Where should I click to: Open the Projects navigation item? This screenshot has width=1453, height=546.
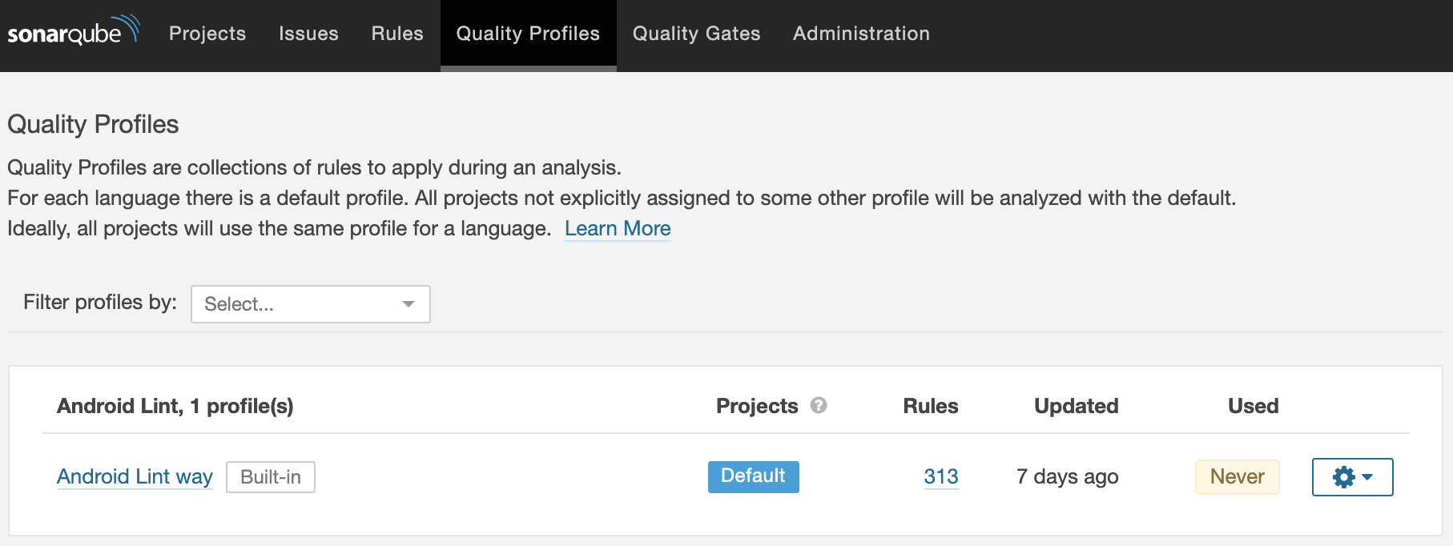click(x=207, y=34)
